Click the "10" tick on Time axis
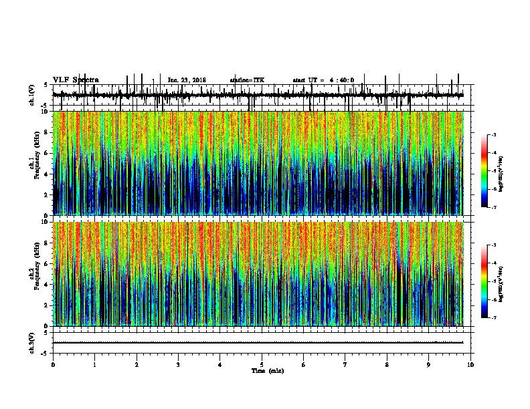This screenshot has height=409, width=530. click(470, 365)
